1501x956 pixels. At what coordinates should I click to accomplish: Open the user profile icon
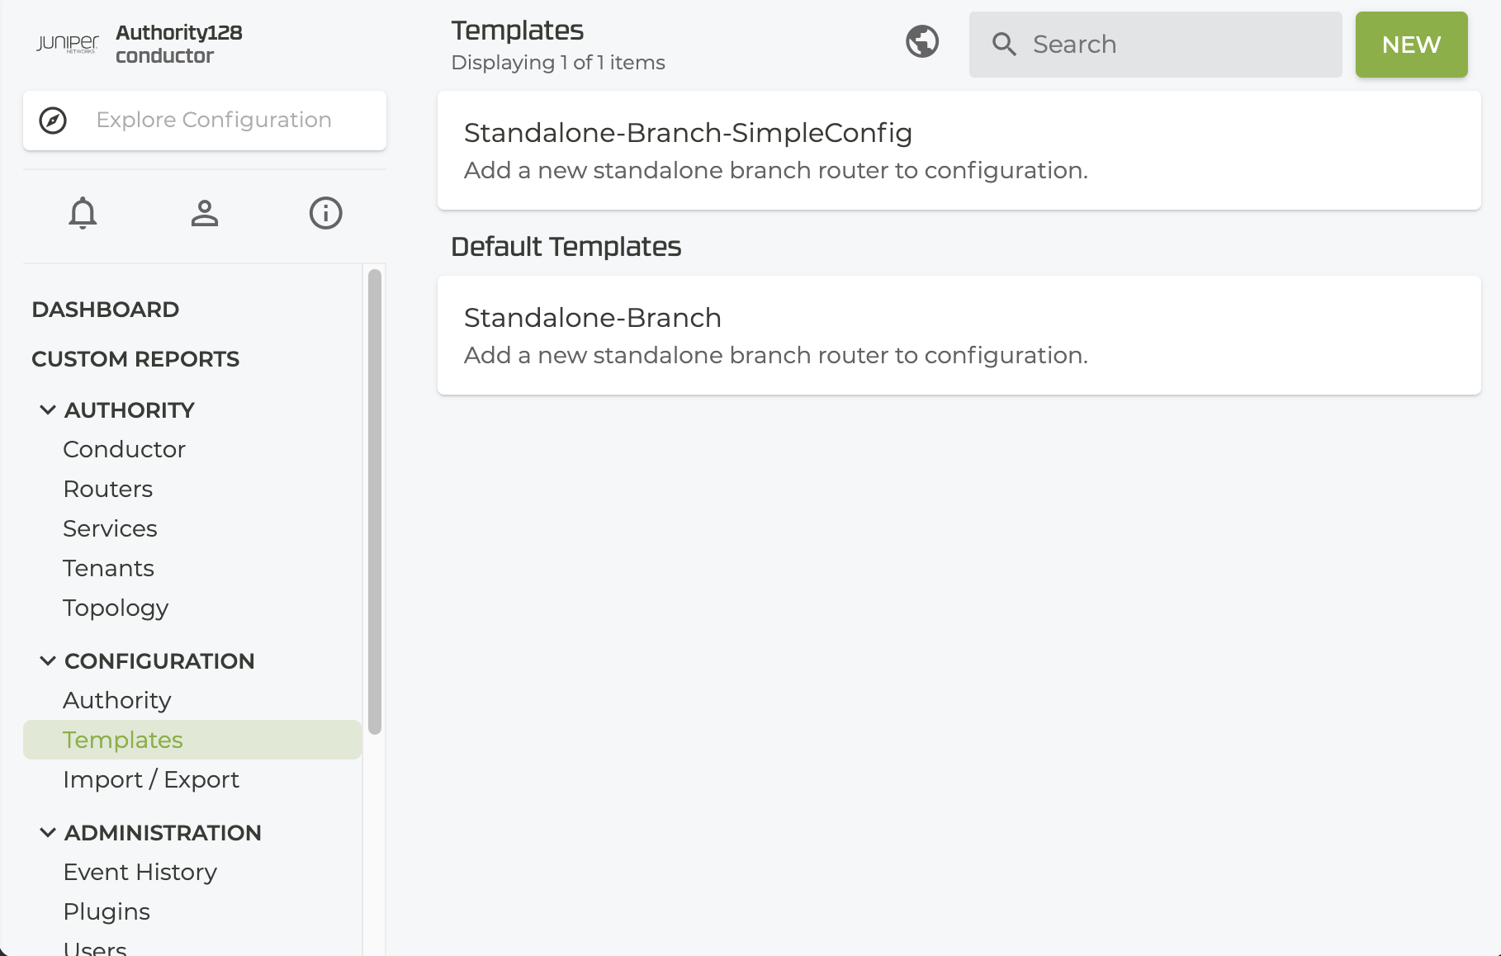point(205,213)
